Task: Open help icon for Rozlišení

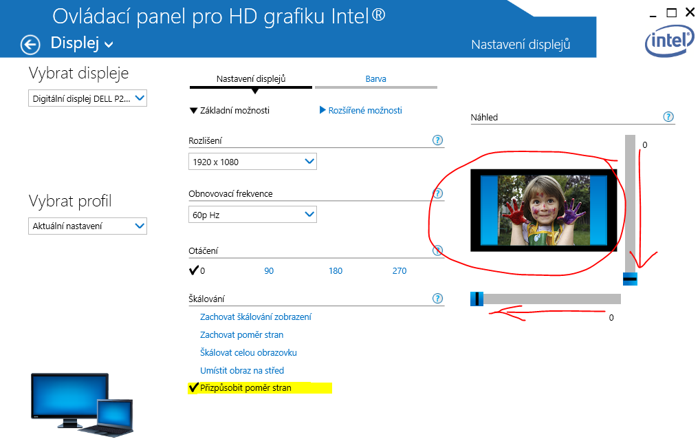Action: 437,140
